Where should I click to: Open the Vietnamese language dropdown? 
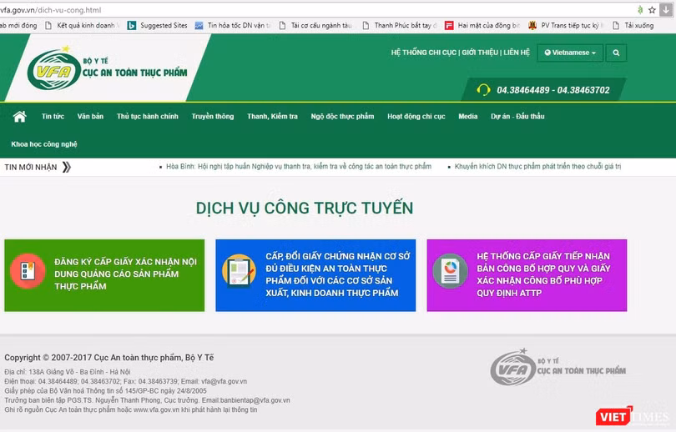(x=570, y=53)
